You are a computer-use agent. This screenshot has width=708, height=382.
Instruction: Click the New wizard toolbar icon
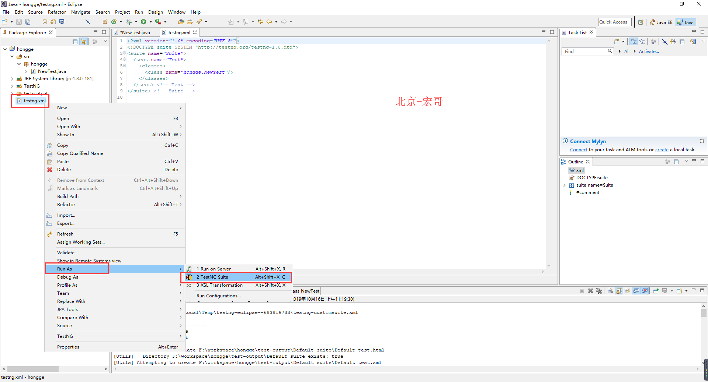4,22
